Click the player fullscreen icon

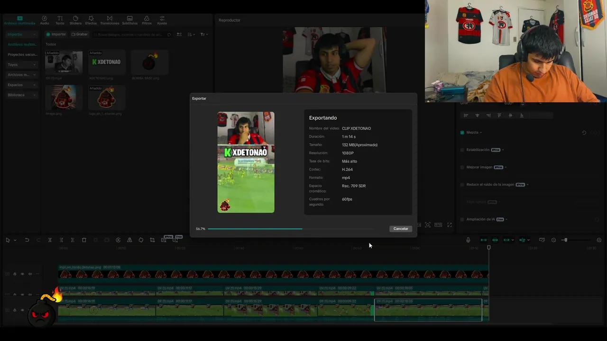point(450,225)
